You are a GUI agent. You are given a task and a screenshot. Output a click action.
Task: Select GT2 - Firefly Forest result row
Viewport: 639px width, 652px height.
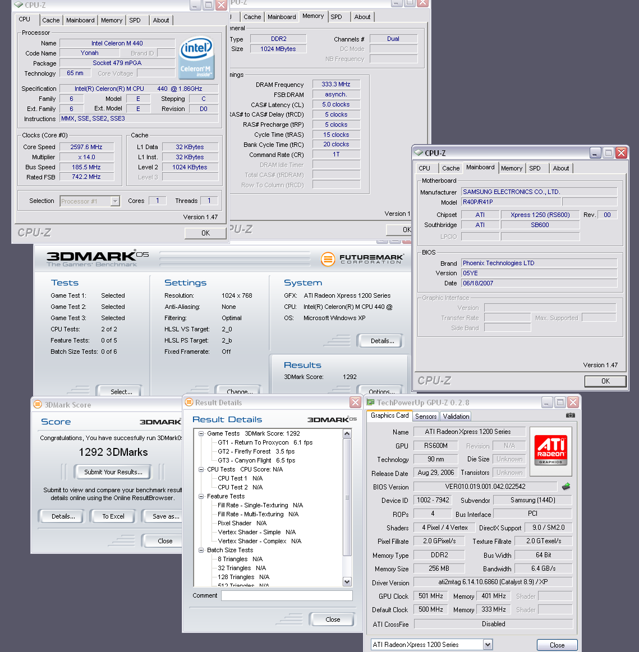[x=256, y=451]
